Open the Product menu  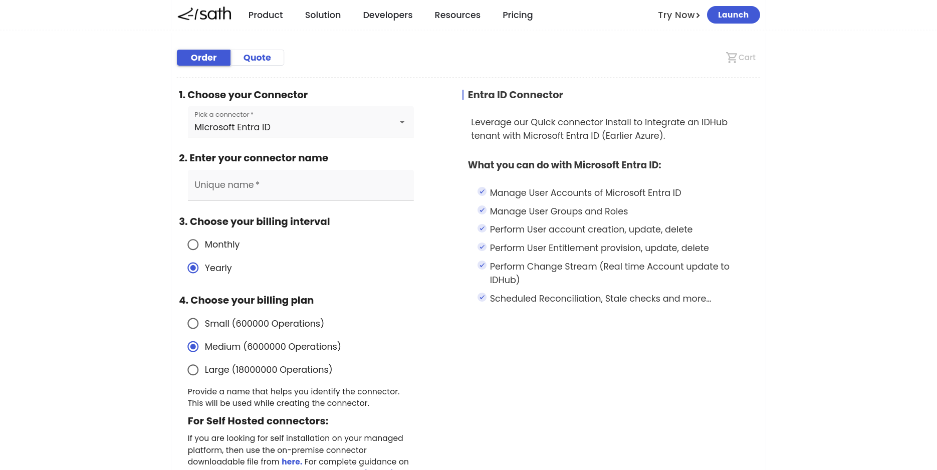click(x=266, y=15)
